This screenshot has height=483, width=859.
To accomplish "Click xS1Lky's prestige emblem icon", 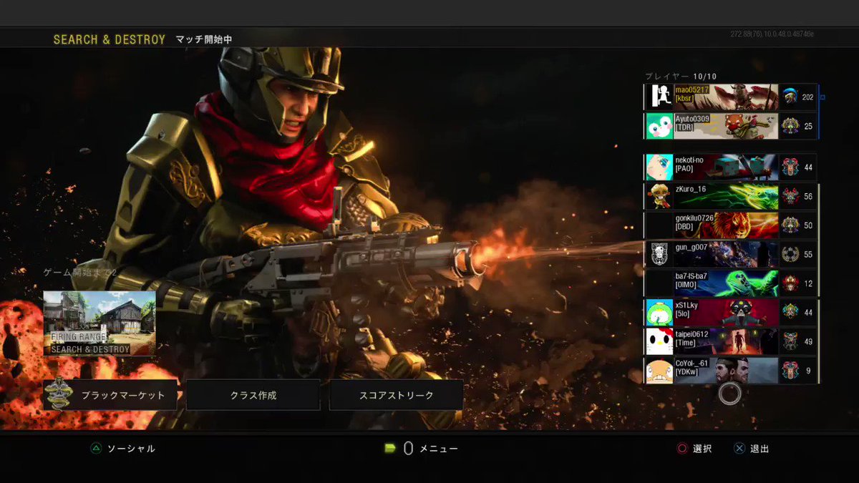I will click(790, 313).
